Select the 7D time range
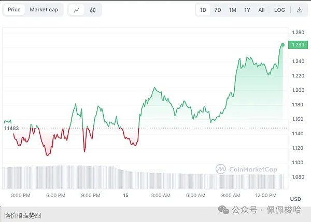Image resolution: width=311 pixels, height=222 pixels. [218, 10]
